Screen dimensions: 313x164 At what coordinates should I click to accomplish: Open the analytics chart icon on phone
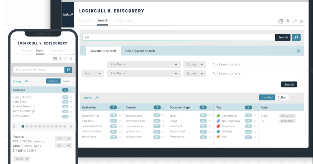66,59
